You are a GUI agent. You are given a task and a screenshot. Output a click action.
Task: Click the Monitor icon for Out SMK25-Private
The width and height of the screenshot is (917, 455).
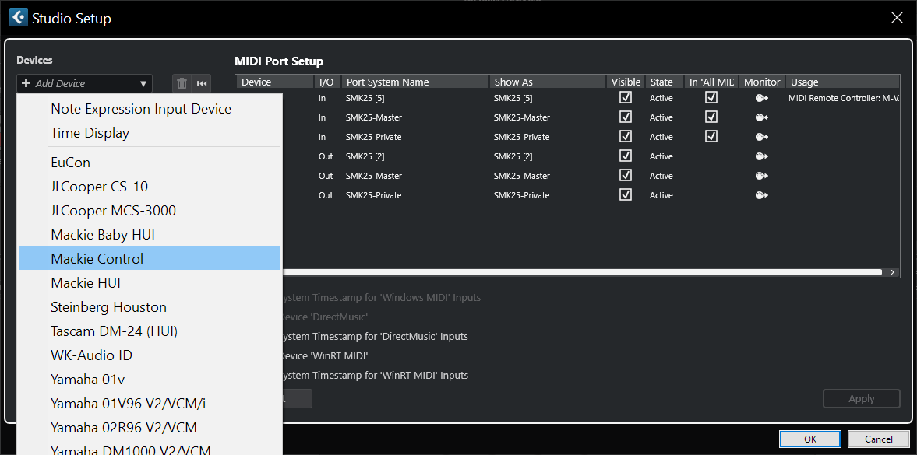pyautogui.click(x=761, y=195)
